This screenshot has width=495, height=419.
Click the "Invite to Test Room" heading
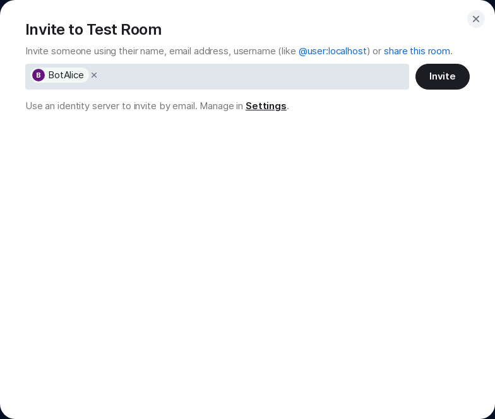coord(93,30)
